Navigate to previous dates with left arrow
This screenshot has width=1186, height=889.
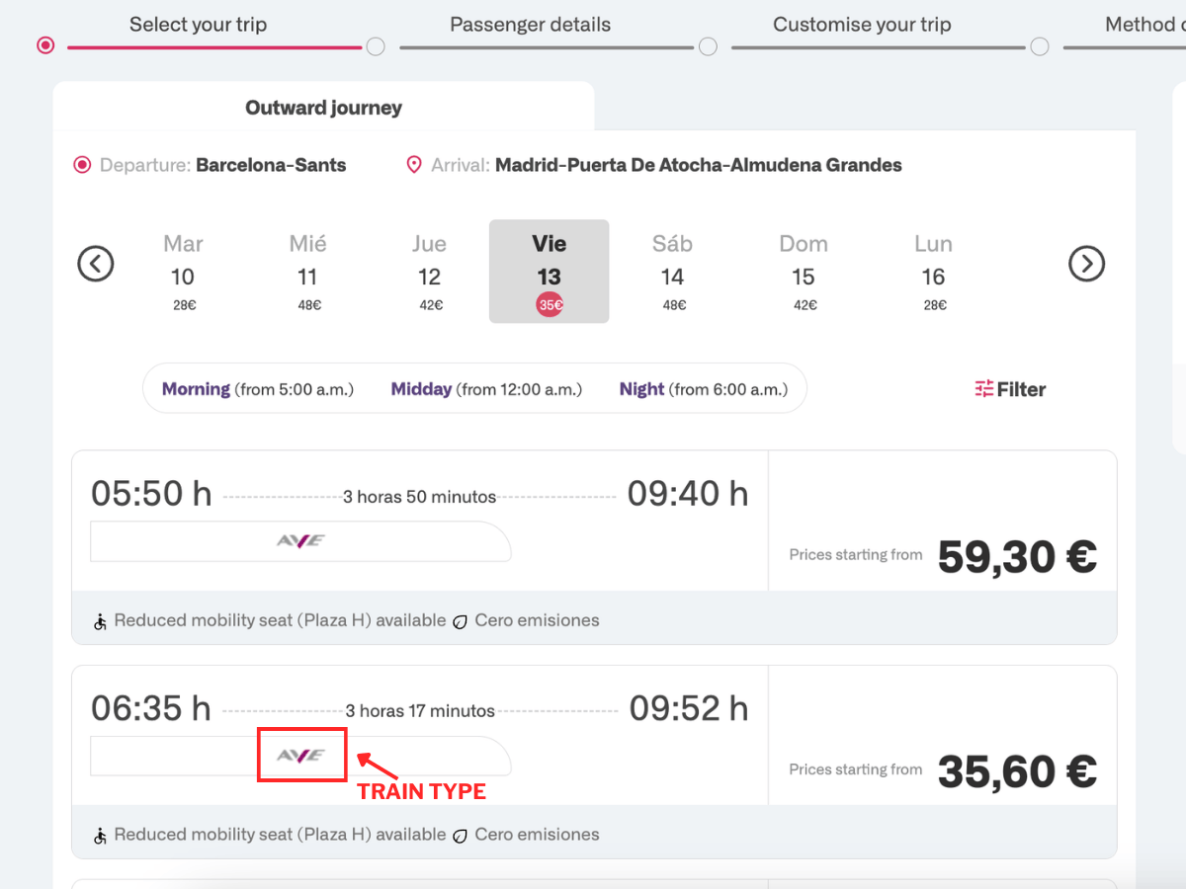[x=96, y=264]
